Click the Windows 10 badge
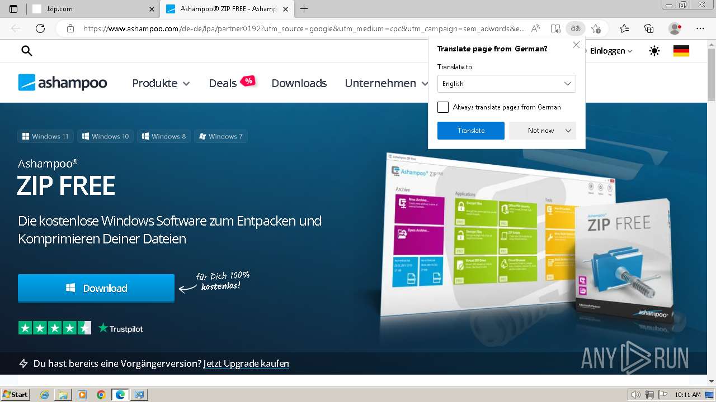This screenshot has height=402, width=716. (105, 136)
